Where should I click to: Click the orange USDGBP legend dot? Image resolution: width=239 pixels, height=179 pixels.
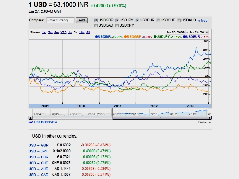click(x=125, y=37)
